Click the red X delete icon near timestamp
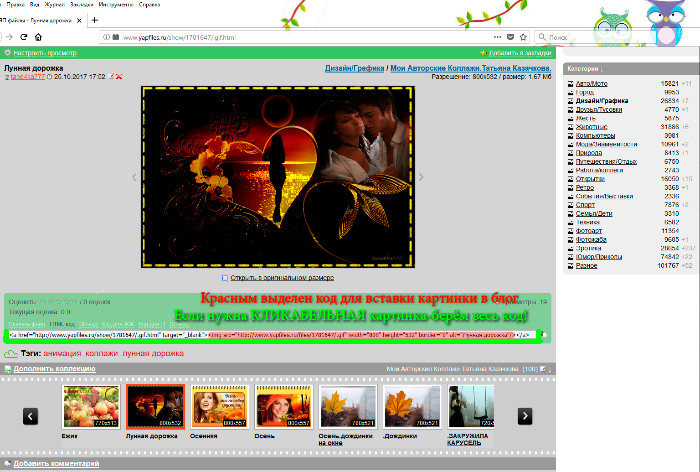Image resolution: width=700 pixels, height=472 pixels. (x=119, y=77)
